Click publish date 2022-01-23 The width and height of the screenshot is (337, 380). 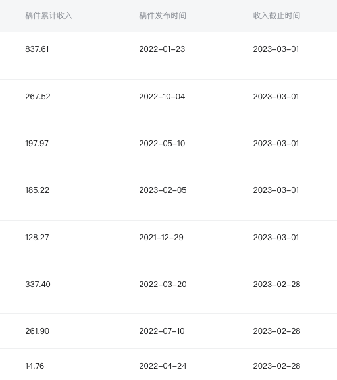[x=162, y=49]
